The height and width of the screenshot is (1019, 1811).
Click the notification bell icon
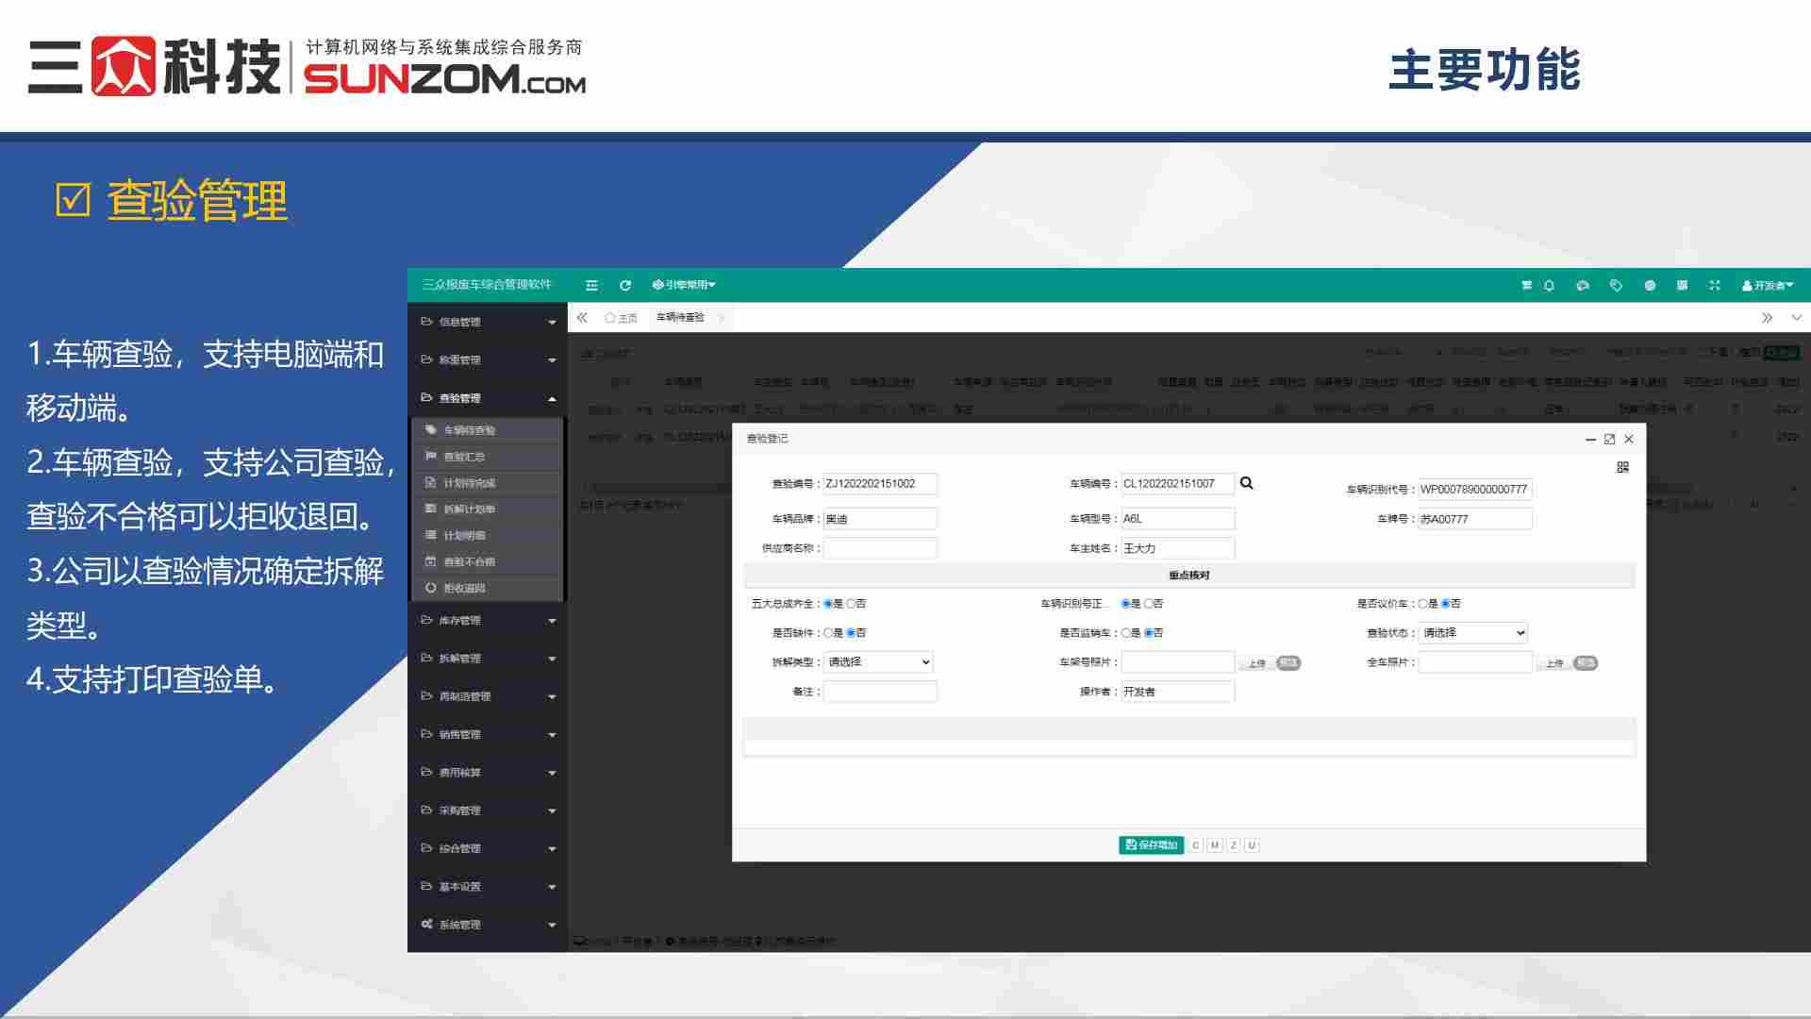point(1549,285)
